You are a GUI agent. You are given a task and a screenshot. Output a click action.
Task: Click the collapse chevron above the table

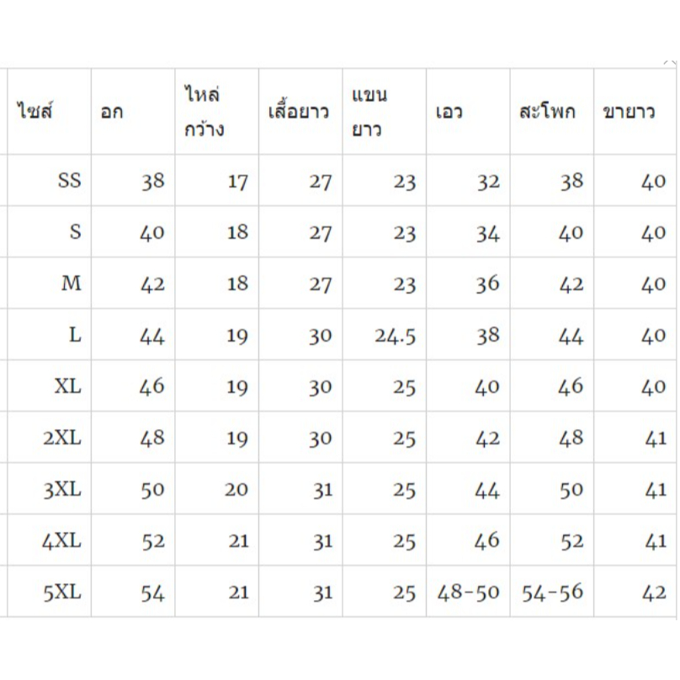(x=670, y=62)
